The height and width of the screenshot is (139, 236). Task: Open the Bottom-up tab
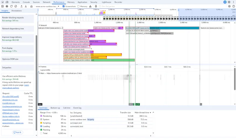pos(55,108)
